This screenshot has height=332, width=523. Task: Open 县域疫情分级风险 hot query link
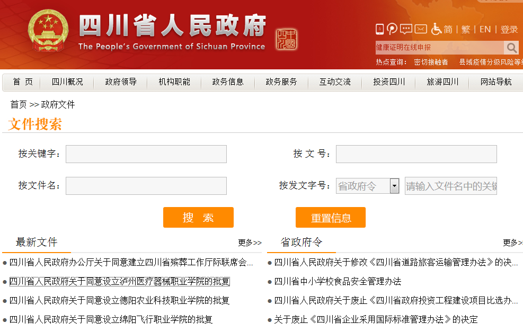point(491,62)
